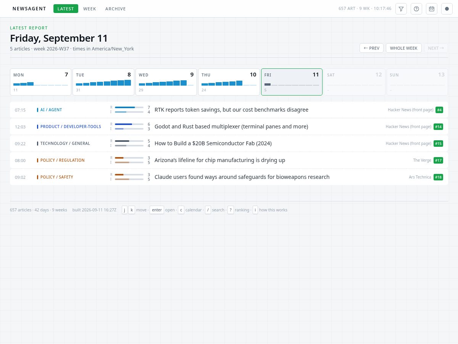Click the POLICY / REGULATION category label
458x344 pixels.
63,160
